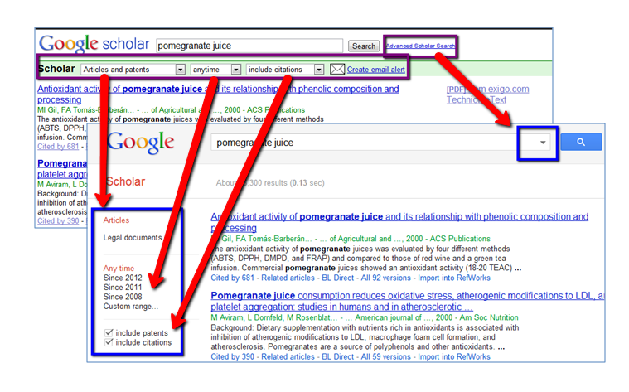Open Advanced Scholar Search link
This screenshot has width=629, height=392.
pyautogui.click(x=420, y=46)
